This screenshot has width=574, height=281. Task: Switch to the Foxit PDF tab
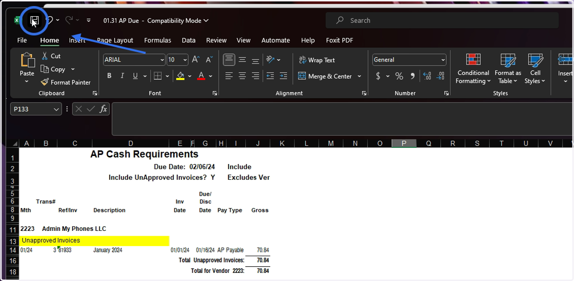click(x=340, y=40)
